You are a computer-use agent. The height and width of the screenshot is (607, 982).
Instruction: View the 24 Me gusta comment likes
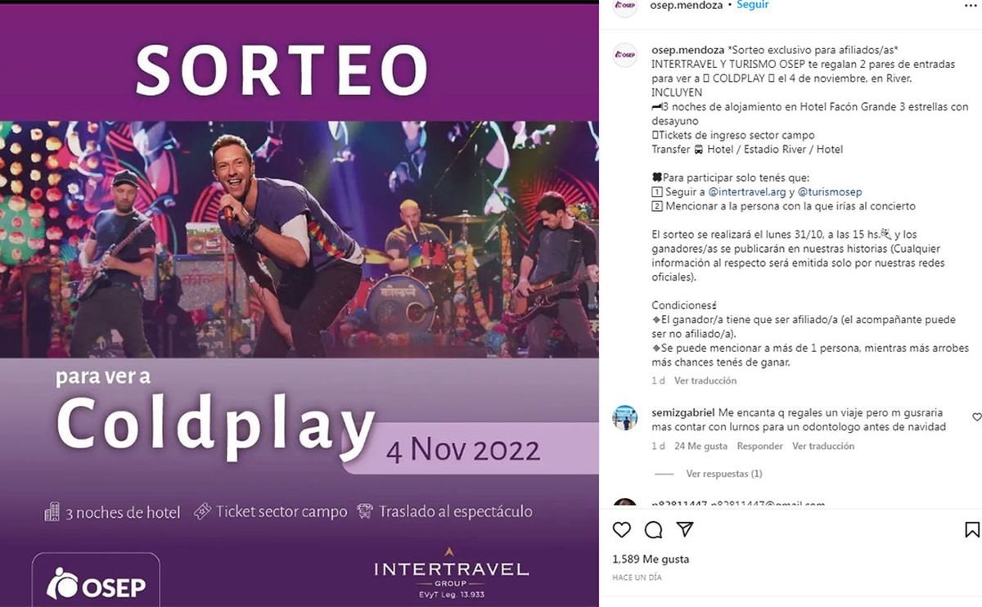700,446
